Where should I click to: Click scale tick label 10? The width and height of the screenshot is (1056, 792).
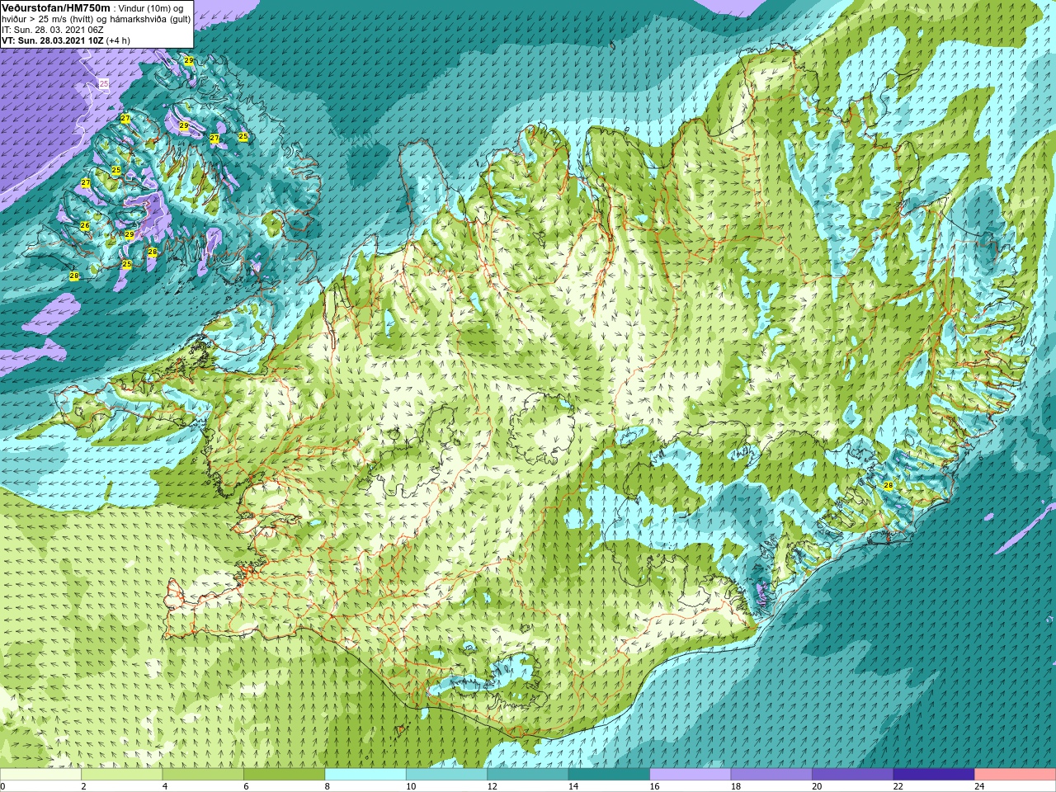411,786
